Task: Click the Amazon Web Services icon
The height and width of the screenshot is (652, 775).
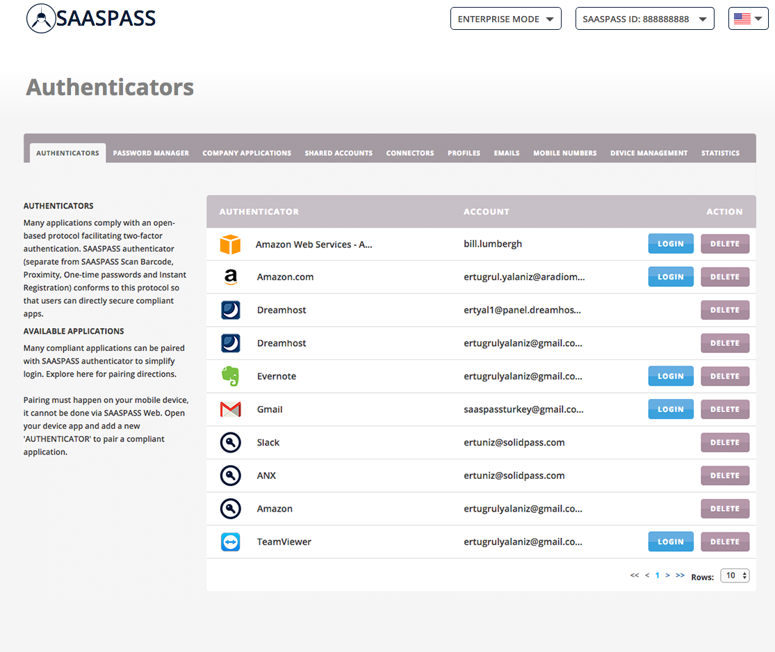Action: [x=230, y=243]
